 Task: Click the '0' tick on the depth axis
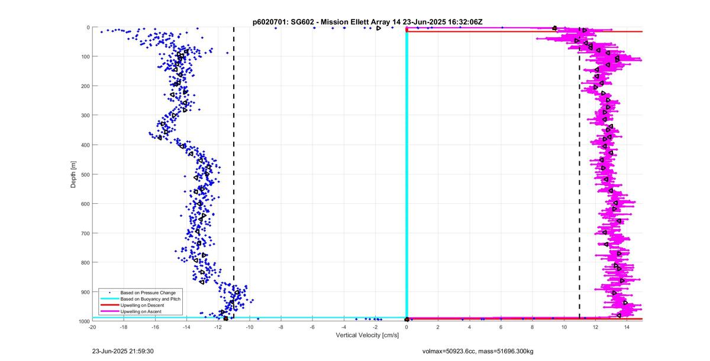[x=88, y=27]
